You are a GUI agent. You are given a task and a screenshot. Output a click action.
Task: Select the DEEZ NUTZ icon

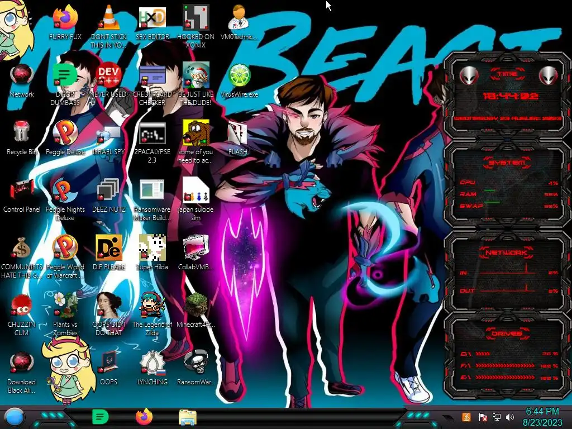[109, 190]
